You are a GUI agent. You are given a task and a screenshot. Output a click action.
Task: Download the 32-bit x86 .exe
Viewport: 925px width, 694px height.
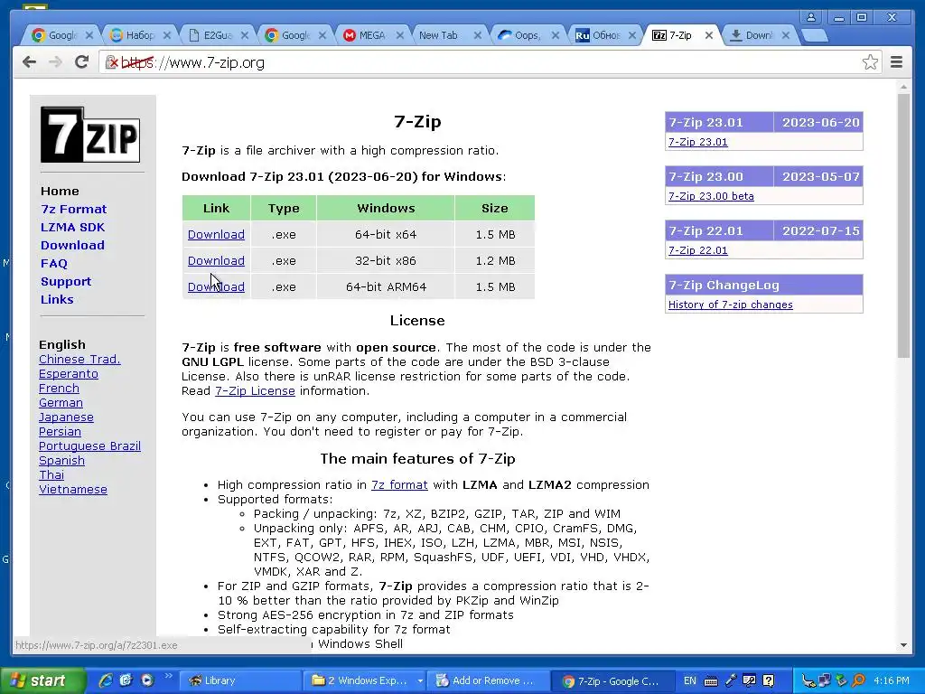click(216, 260)
